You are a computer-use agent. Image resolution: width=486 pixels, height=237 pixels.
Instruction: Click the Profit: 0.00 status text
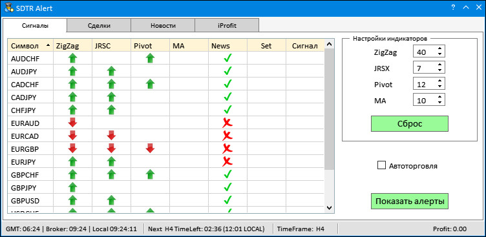click(449, 229)
